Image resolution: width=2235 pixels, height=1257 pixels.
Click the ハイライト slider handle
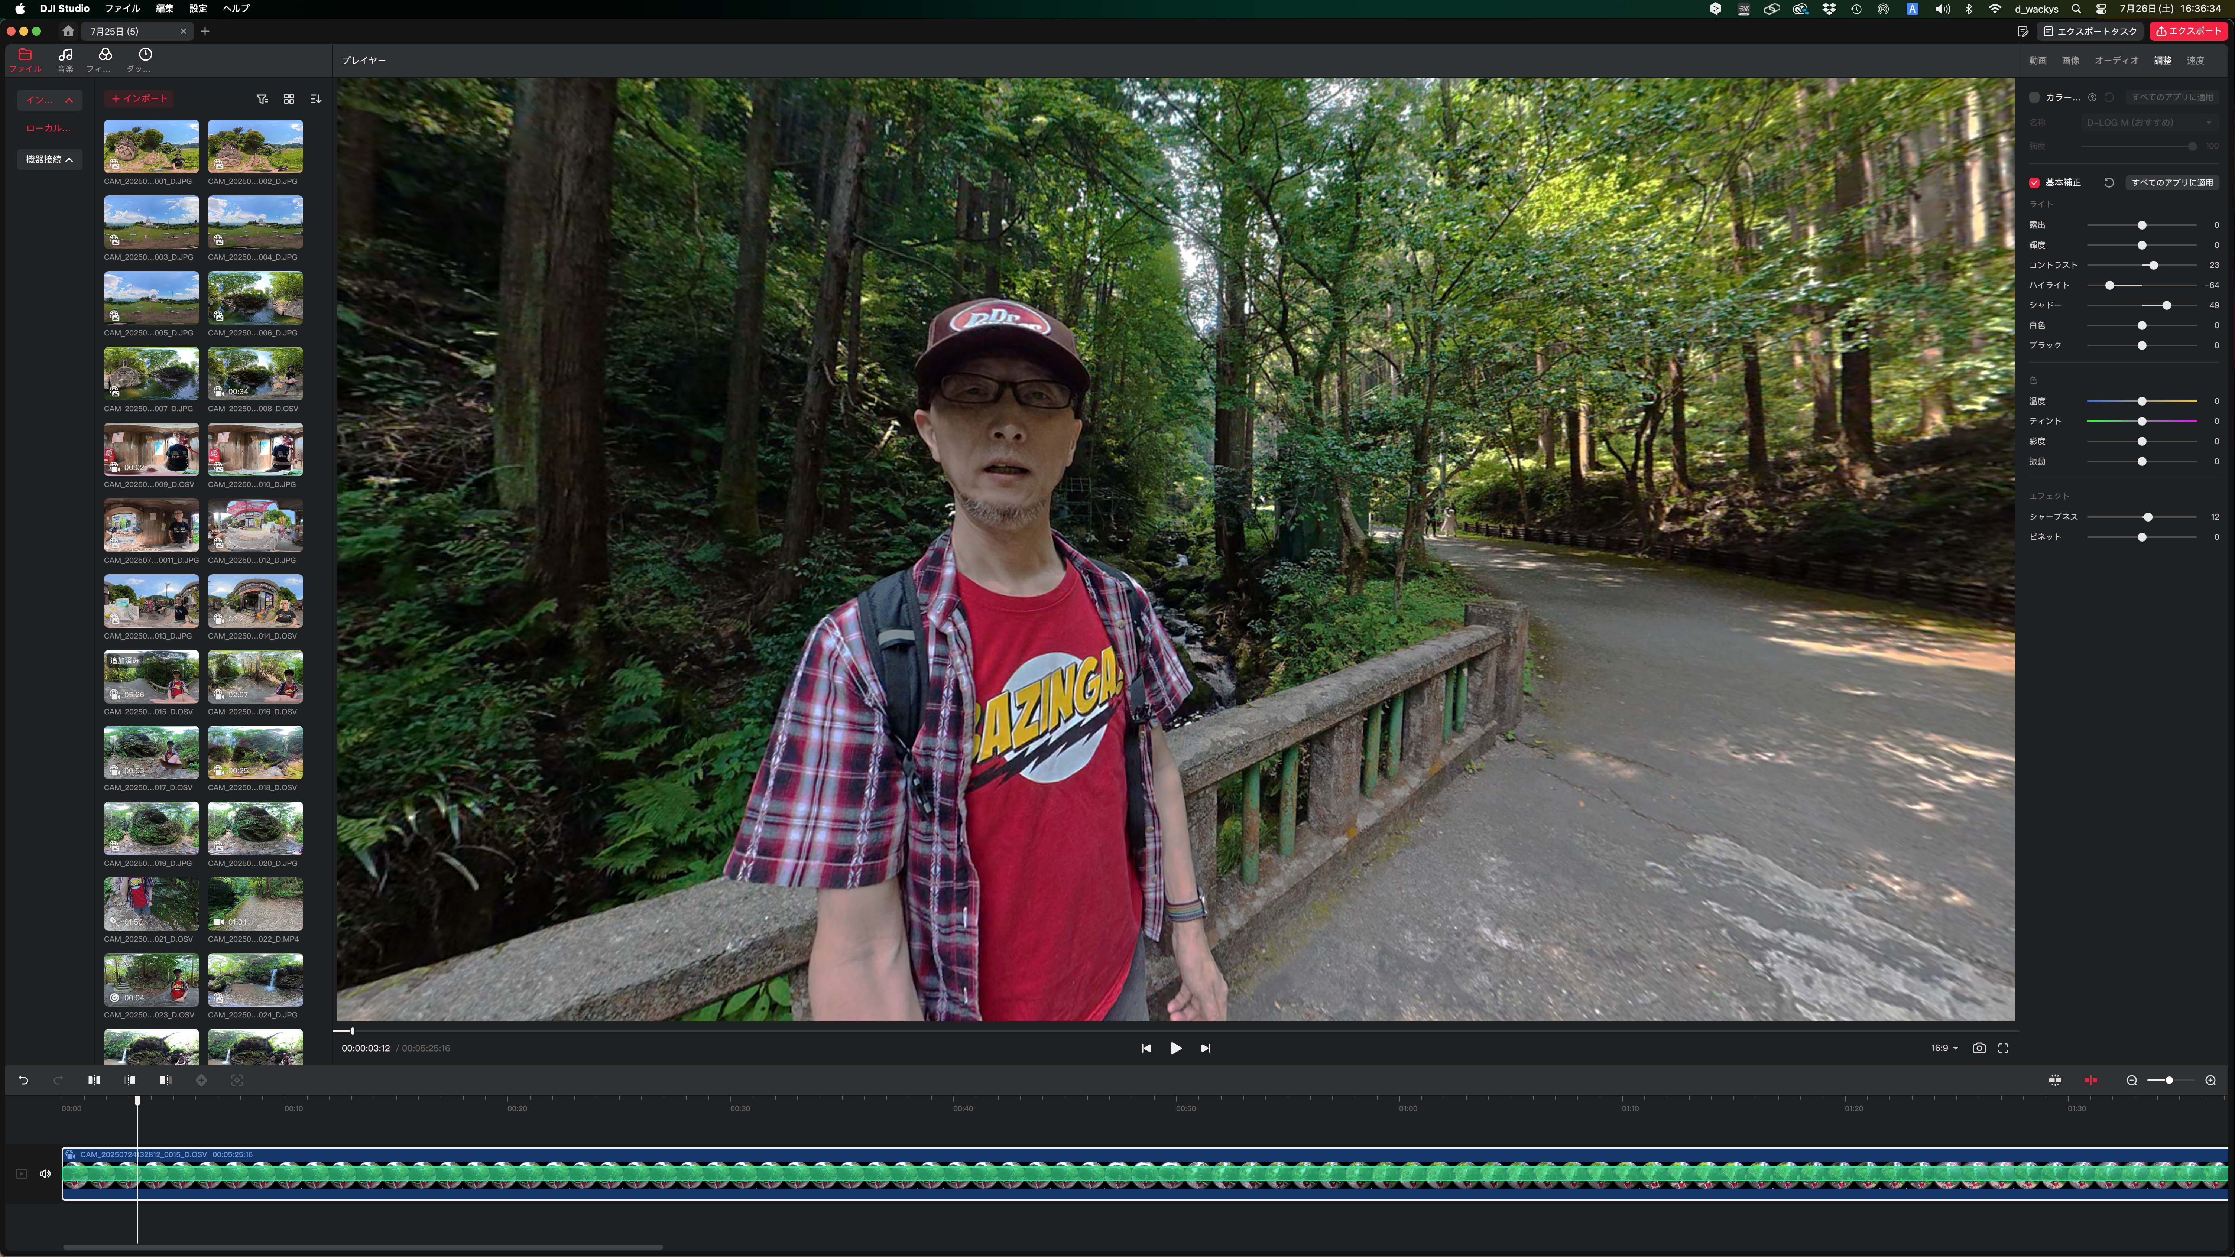click(2110, 285)
